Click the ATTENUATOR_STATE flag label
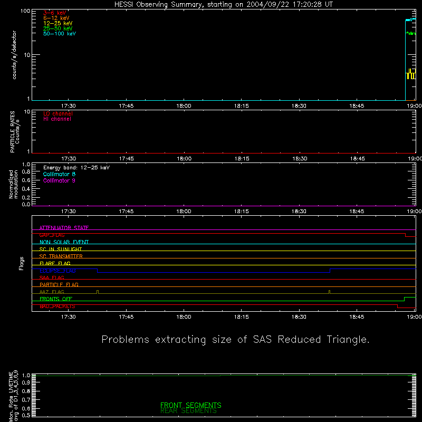 [64, 228]
